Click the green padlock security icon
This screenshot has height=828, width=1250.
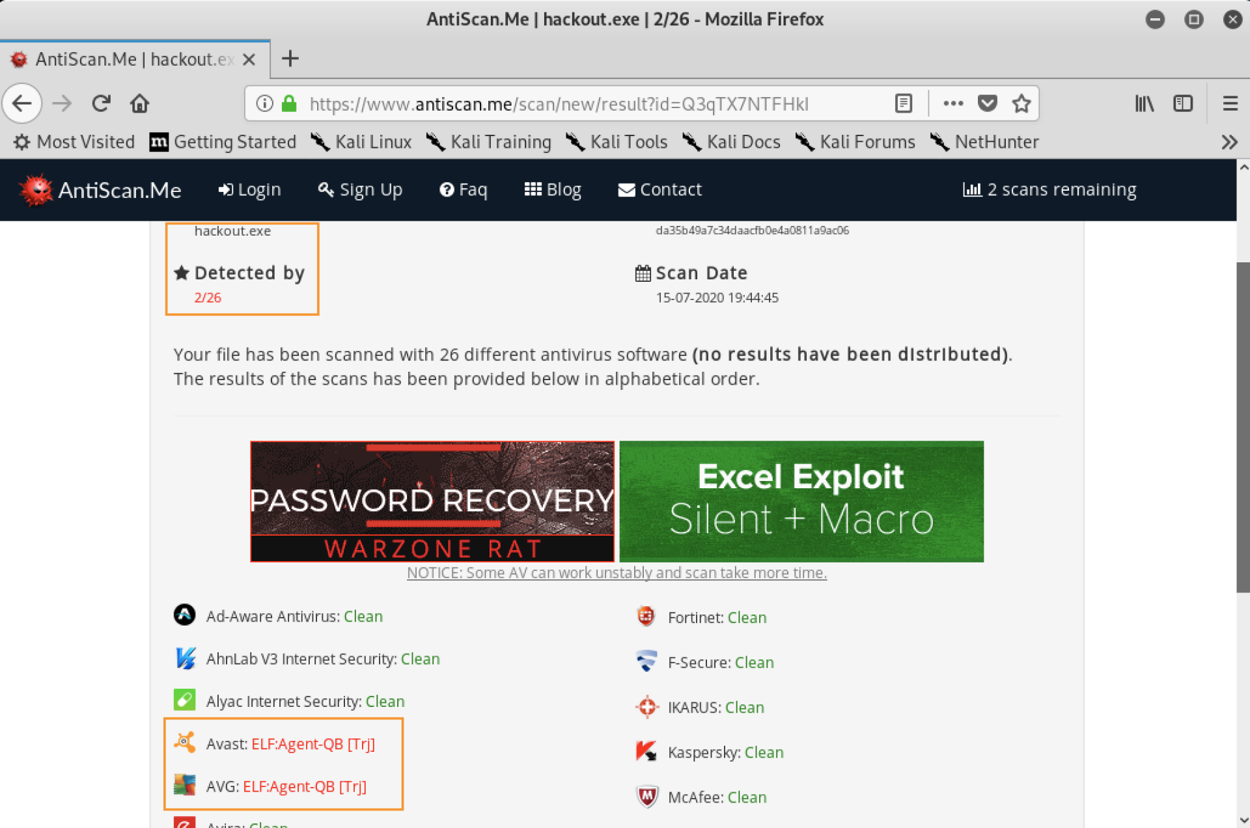tap(289, 103)
